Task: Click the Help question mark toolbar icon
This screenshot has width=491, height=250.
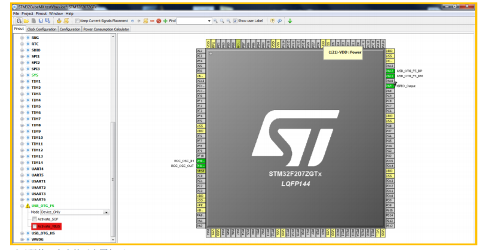Action: [x=272, y=21]
